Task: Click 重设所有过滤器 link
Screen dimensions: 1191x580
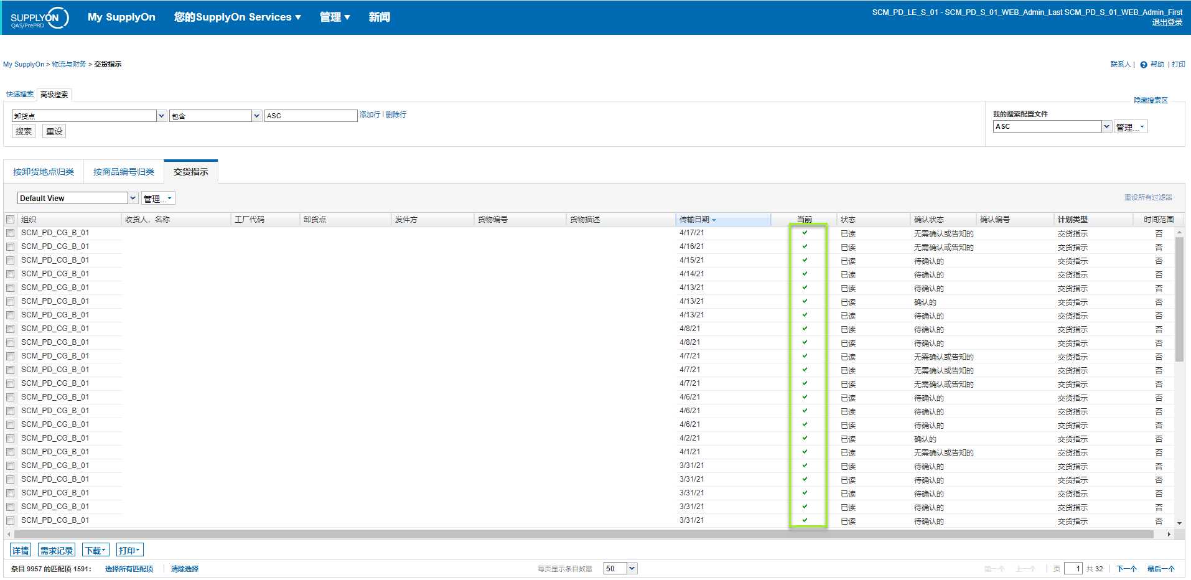Action: (1148, 197)
